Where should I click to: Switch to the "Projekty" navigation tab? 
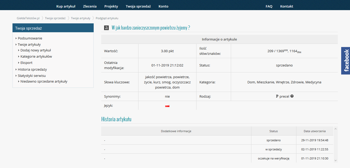click(x=111, y=6)
